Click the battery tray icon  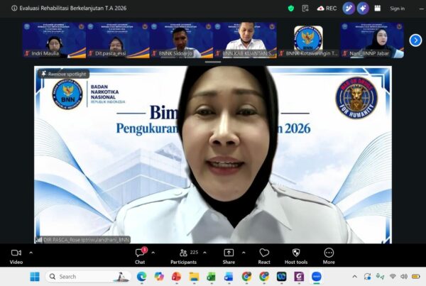415,277
